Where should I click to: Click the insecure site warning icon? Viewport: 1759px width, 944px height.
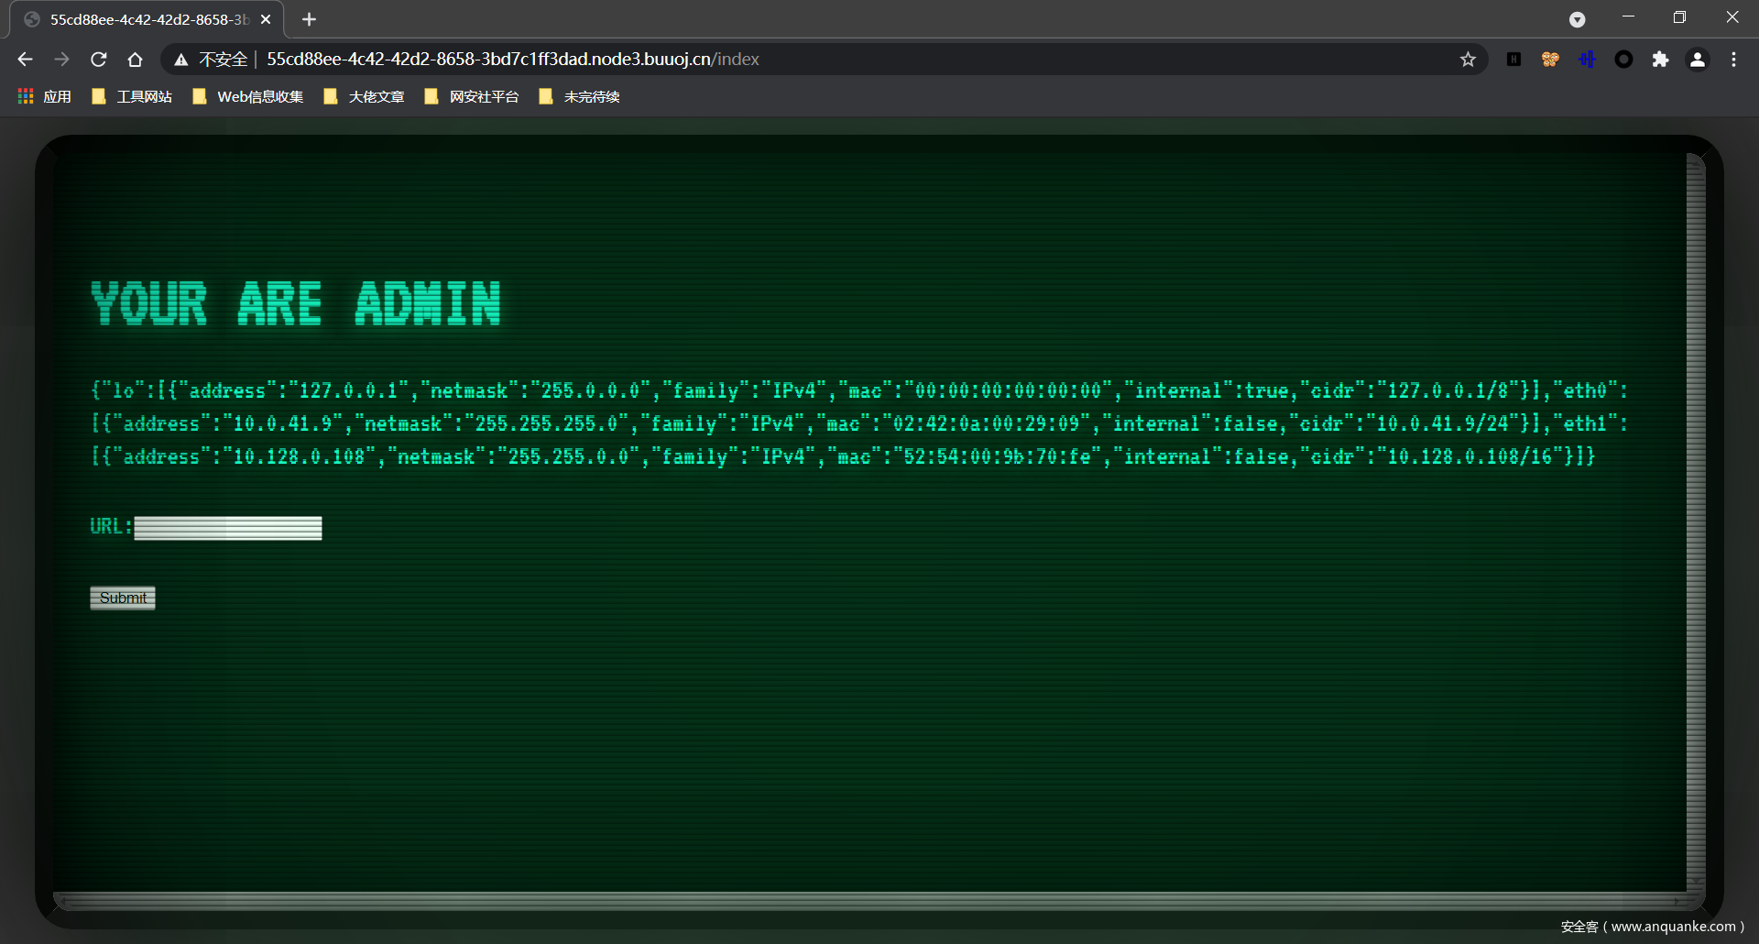[x=181, y=60]
